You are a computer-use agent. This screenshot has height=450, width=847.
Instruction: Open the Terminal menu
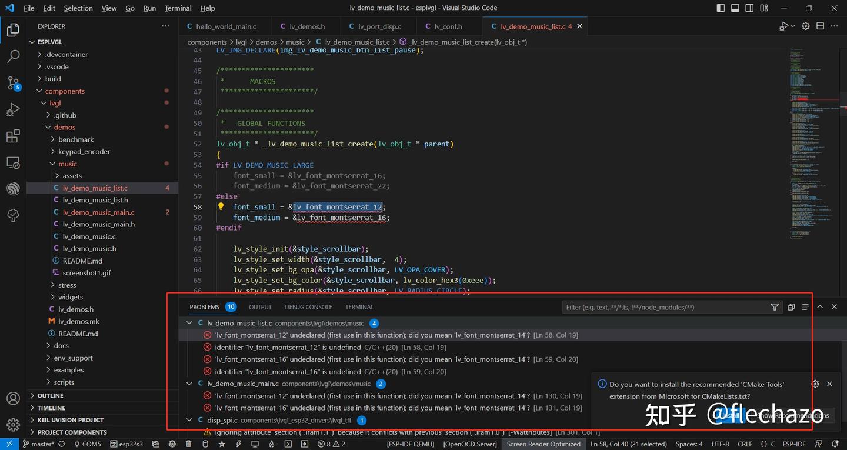pyautogui.click(x=178, y=8)
